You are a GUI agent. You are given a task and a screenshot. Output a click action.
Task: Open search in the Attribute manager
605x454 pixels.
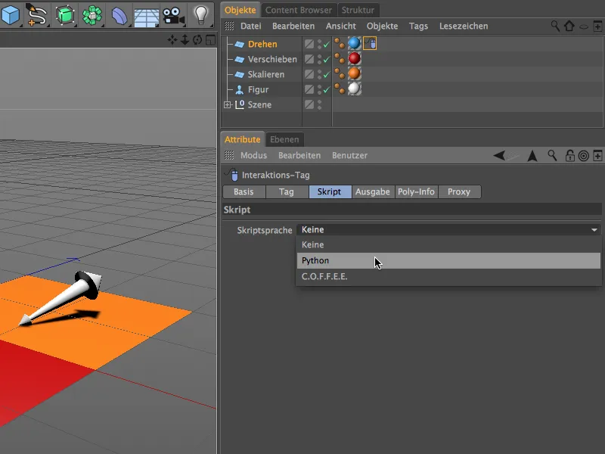point(552,156)
